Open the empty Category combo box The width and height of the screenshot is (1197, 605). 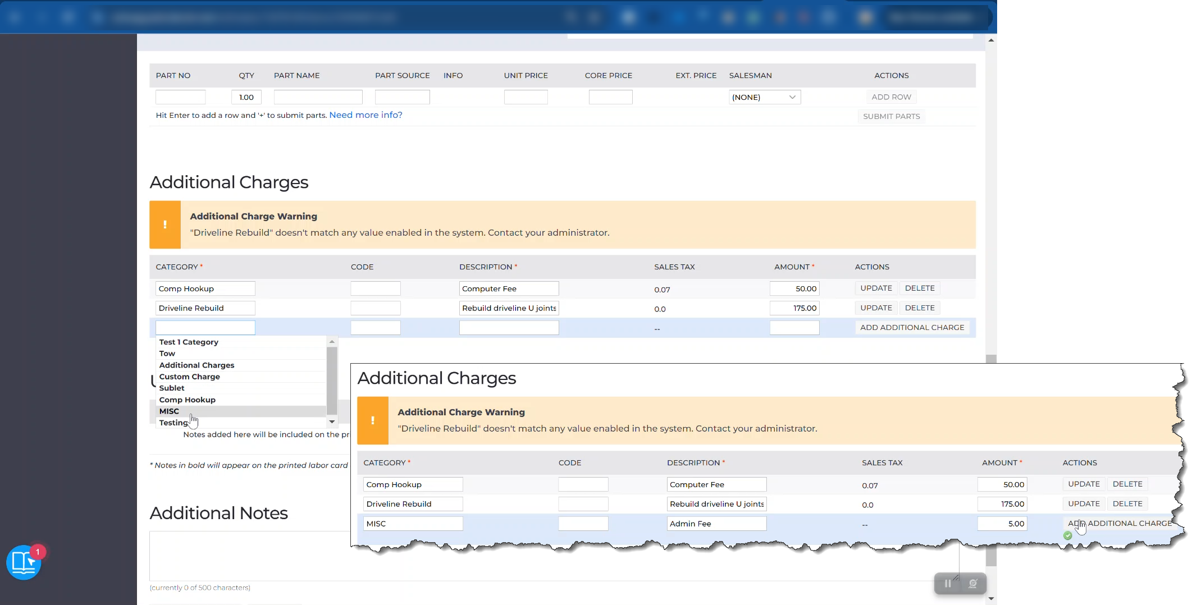coord(205,328)
